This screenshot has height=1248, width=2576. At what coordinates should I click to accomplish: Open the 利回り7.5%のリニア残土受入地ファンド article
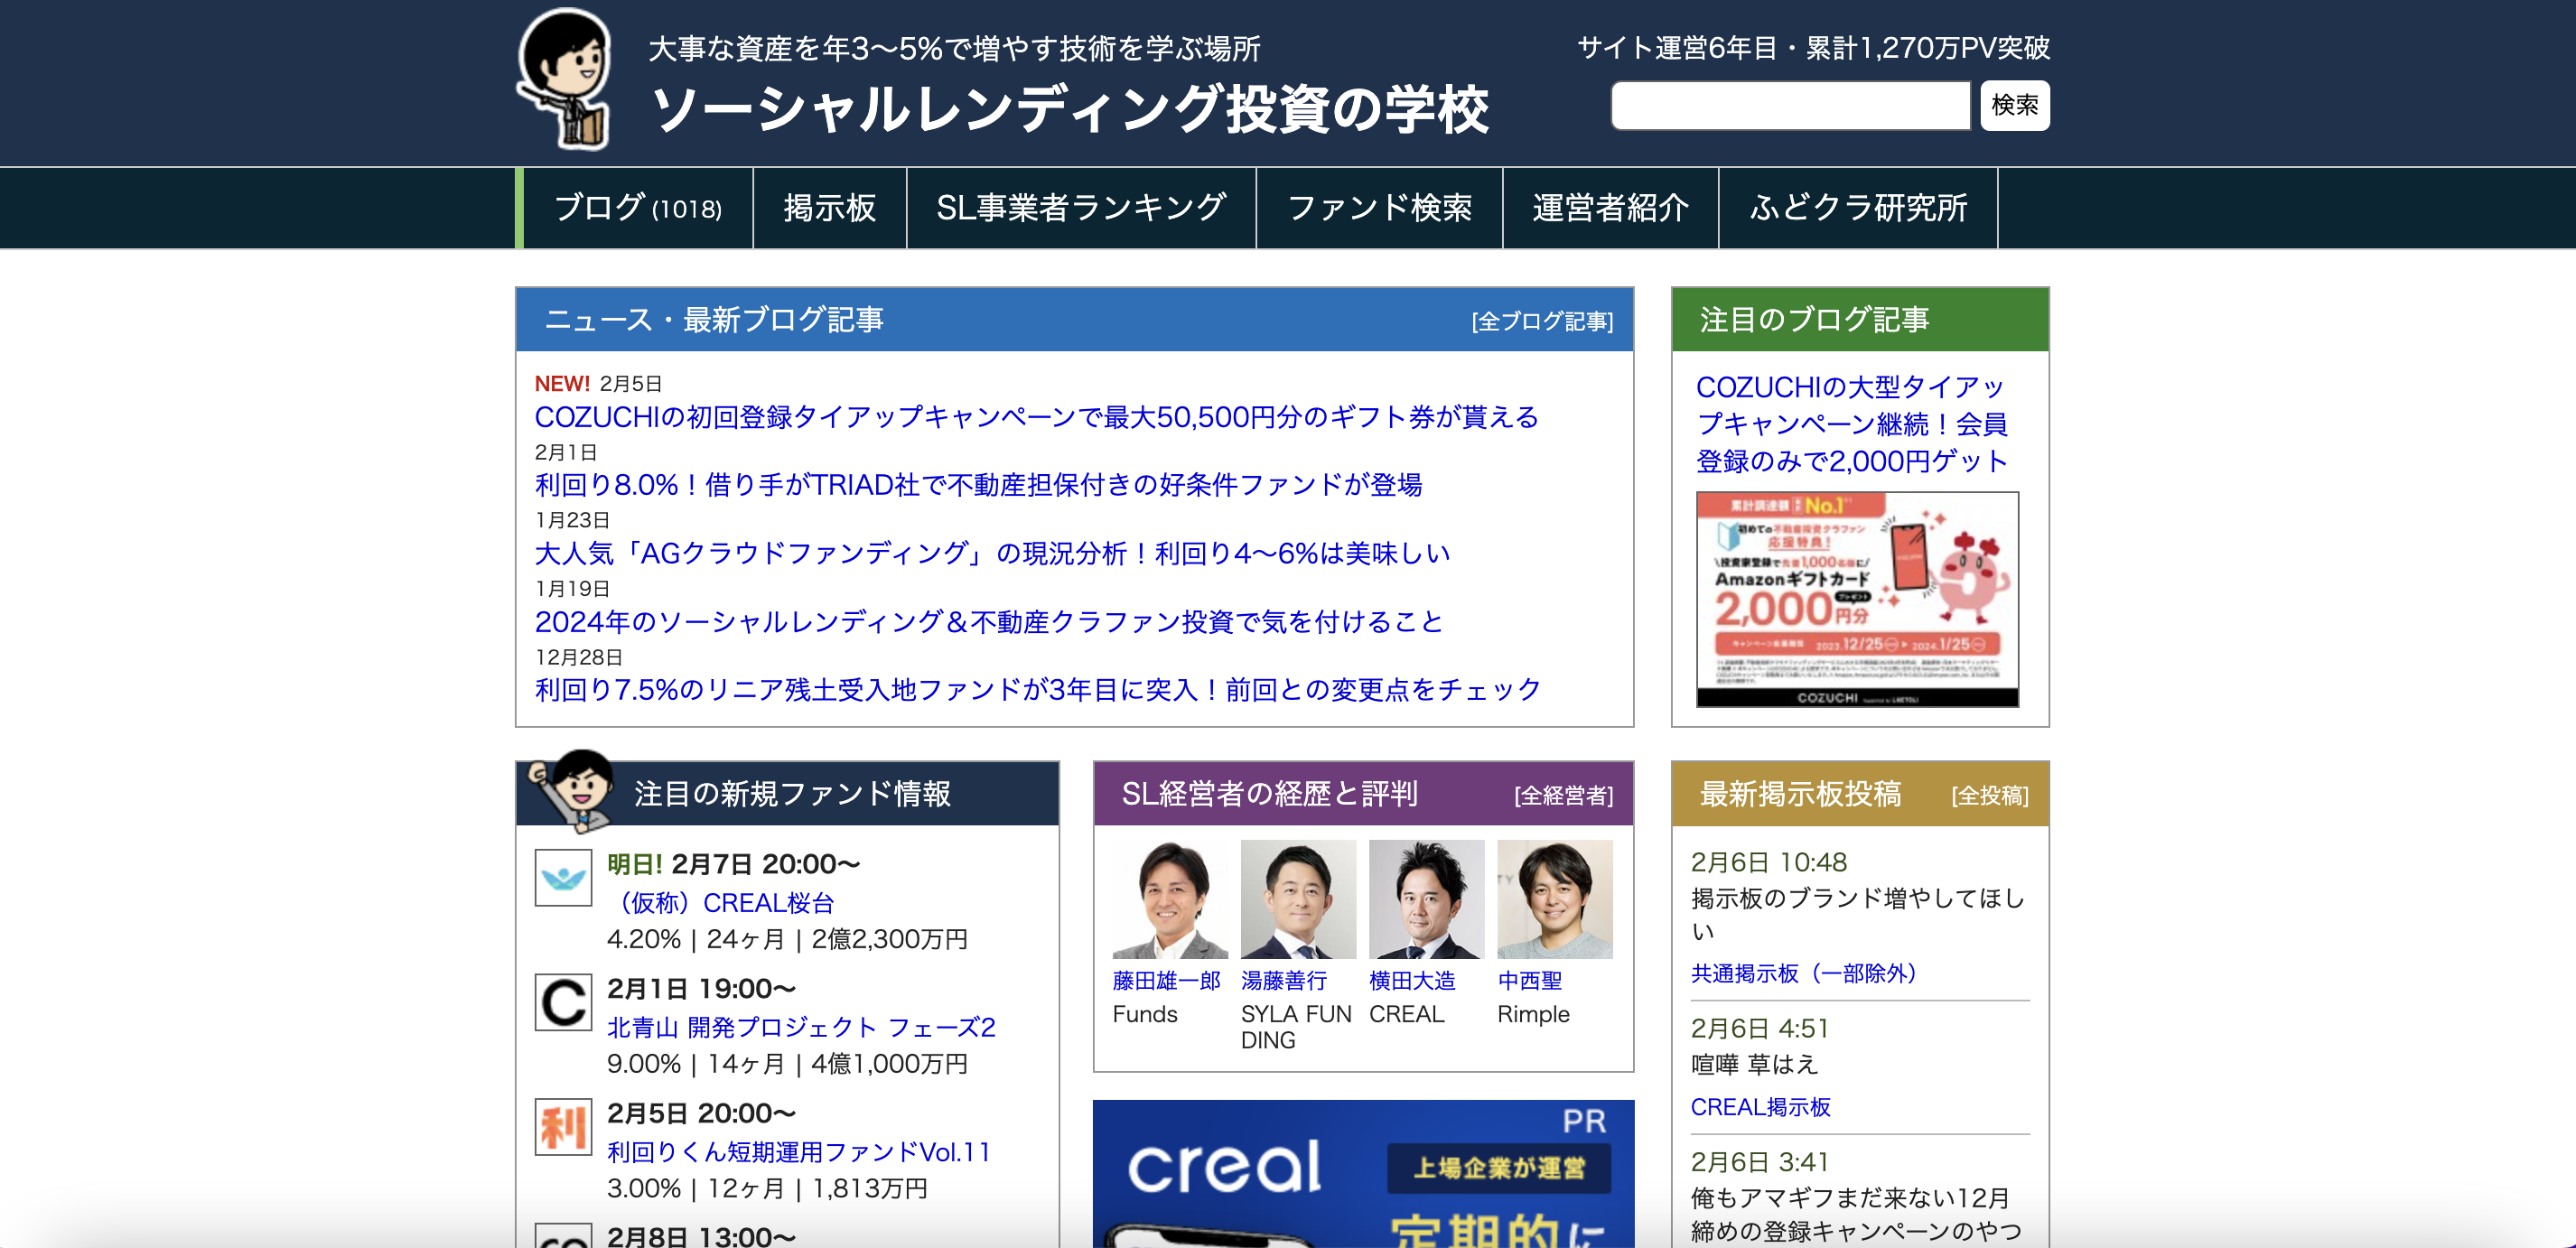click(1038, 690)
